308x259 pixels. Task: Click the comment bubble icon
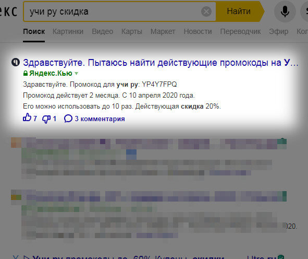(x=68, y=119)
